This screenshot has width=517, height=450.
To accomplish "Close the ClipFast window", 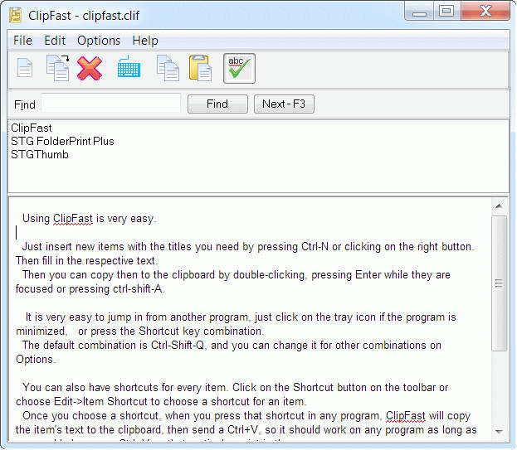I will tap(485, 12).
